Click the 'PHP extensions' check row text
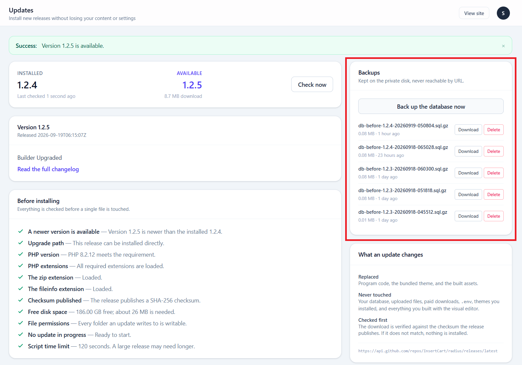This screenshot has width=522, height=365. (96, 266)
